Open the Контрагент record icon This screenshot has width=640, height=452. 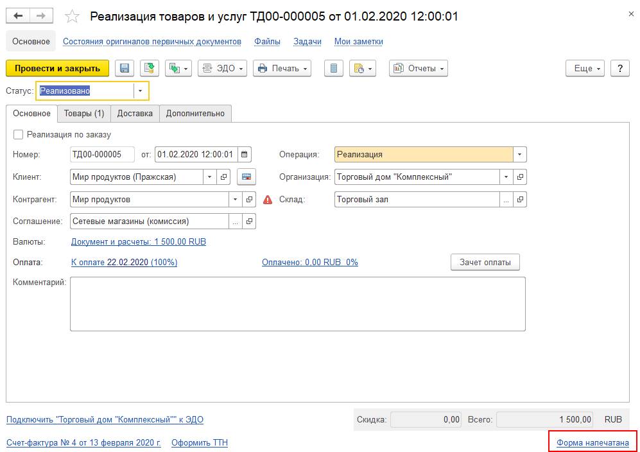point(249,199)
